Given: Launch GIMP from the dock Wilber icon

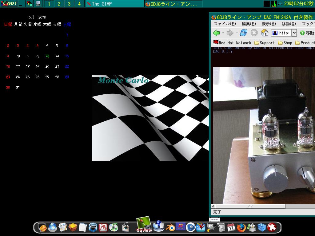Looking at the screenshot, I should coord(211,227).
